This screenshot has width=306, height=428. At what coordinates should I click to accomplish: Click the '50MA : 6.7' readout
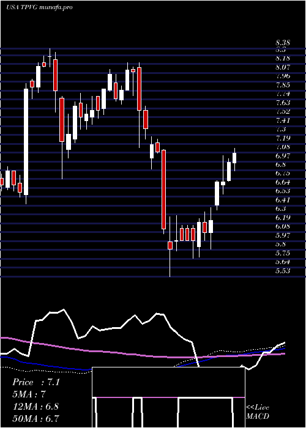click(x=35, y=418)
